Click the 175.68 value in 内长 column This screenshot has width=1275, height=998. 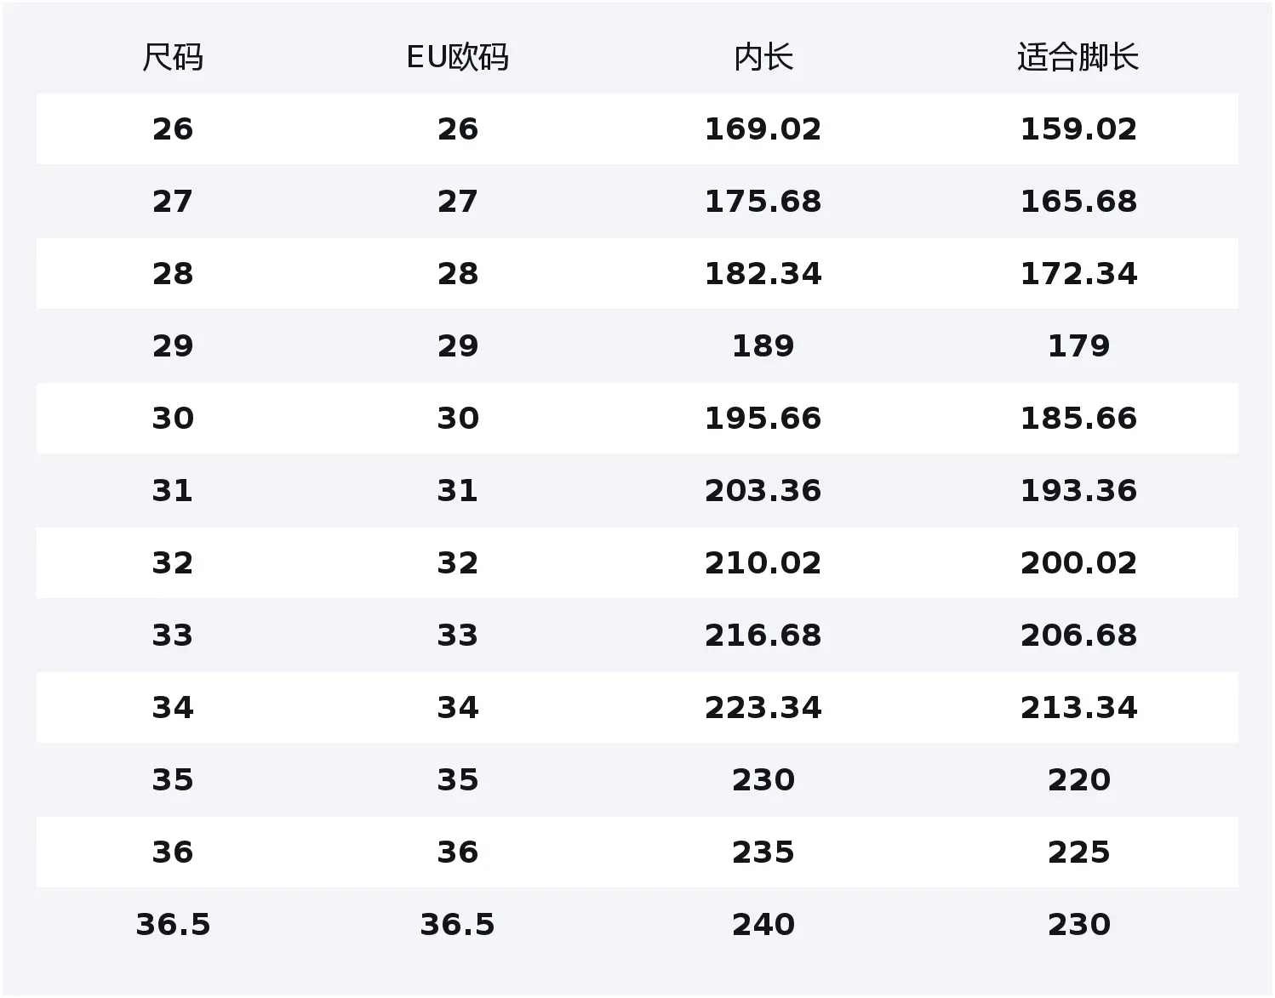(x=763, y=202)
